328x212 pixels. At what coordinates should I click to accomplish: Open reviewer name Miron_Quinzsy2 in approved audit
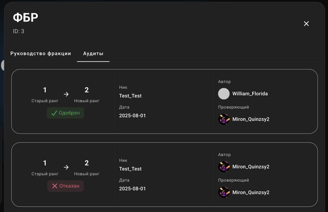(x=251, y=119)
